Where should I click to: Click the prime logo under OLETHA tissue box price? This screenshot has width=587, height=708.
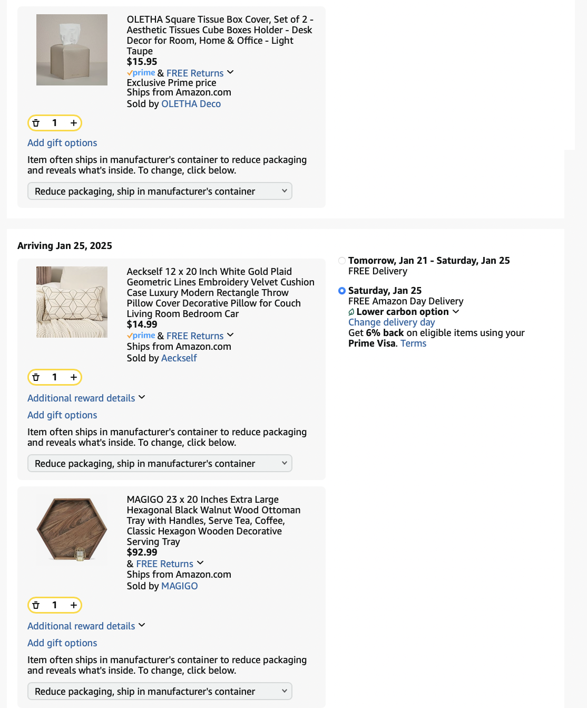coord(141,73)
